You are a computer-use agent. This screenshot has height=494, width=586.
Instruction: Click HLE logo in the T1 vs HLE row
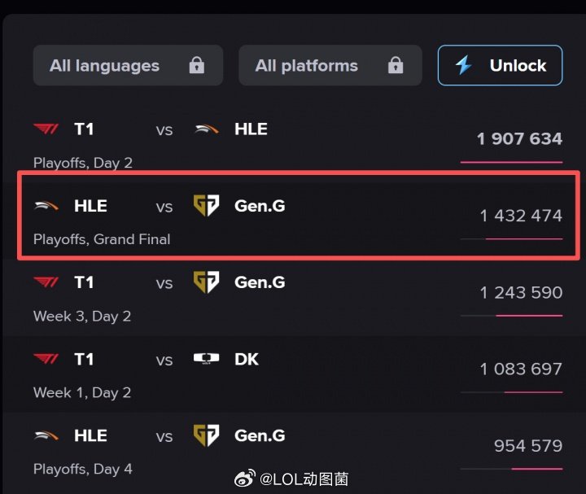(x=206, y=129)
